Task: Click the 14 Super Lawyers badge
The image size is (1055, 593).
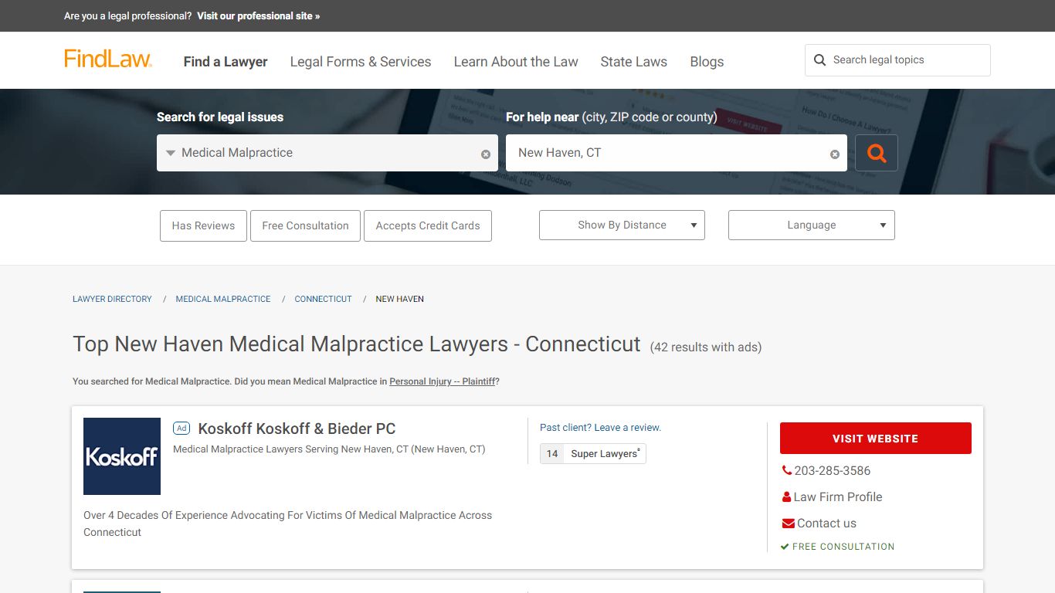Action: pos(593,453)
